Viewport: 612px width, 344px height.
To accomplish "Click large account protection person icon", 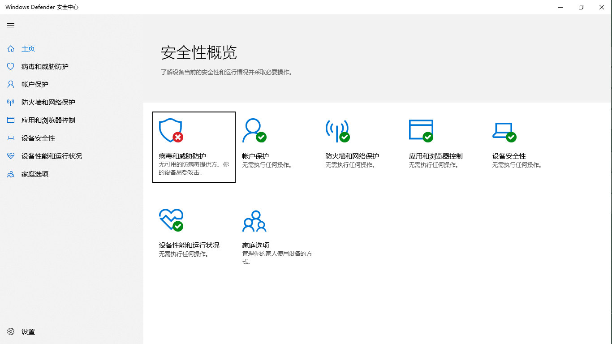I will click(x=254, y=130).
